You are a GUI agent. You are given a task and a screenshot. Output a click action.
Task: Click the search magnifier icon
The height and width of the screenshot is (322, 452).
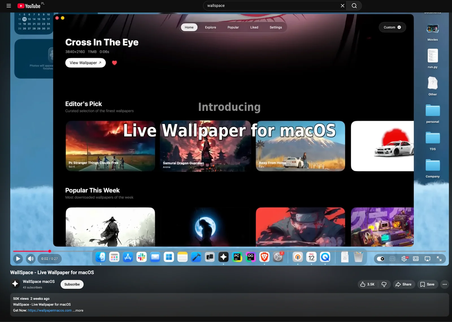click(354, 6)
